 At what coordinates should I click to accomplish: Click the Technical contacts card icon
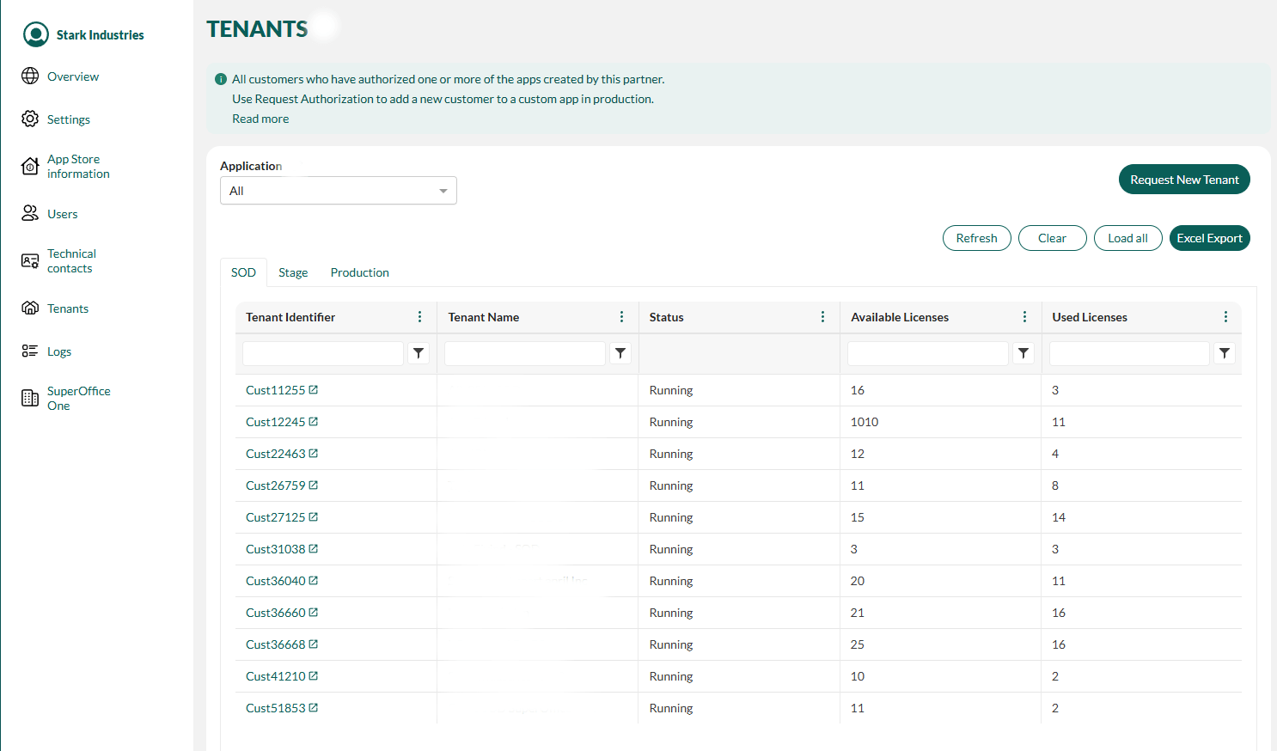click(30, 260)
